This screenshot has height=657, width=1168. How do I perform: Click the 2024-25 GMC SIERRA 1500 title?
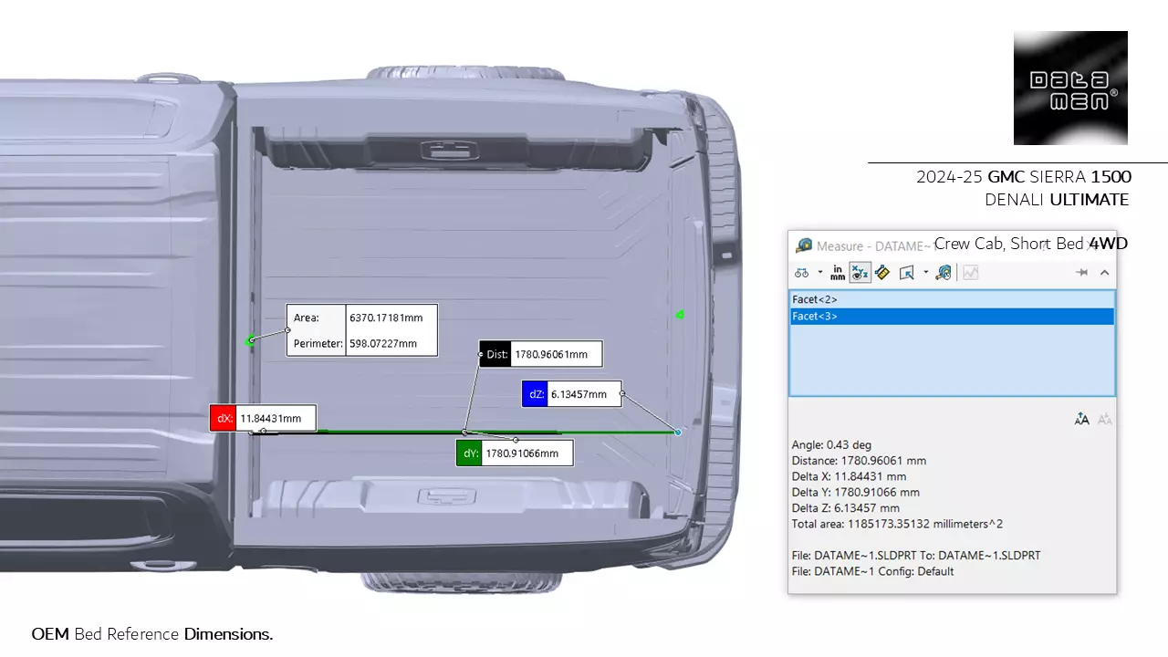[x=1024, y=177]
